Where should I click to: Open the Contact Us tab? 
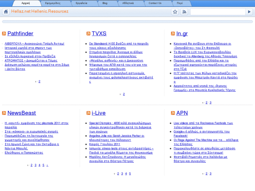click(155, 3)
